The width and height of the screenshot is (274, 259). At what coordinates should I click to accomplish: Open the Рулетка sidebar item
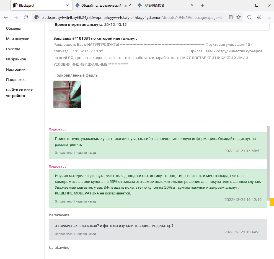tap(13, 49)
